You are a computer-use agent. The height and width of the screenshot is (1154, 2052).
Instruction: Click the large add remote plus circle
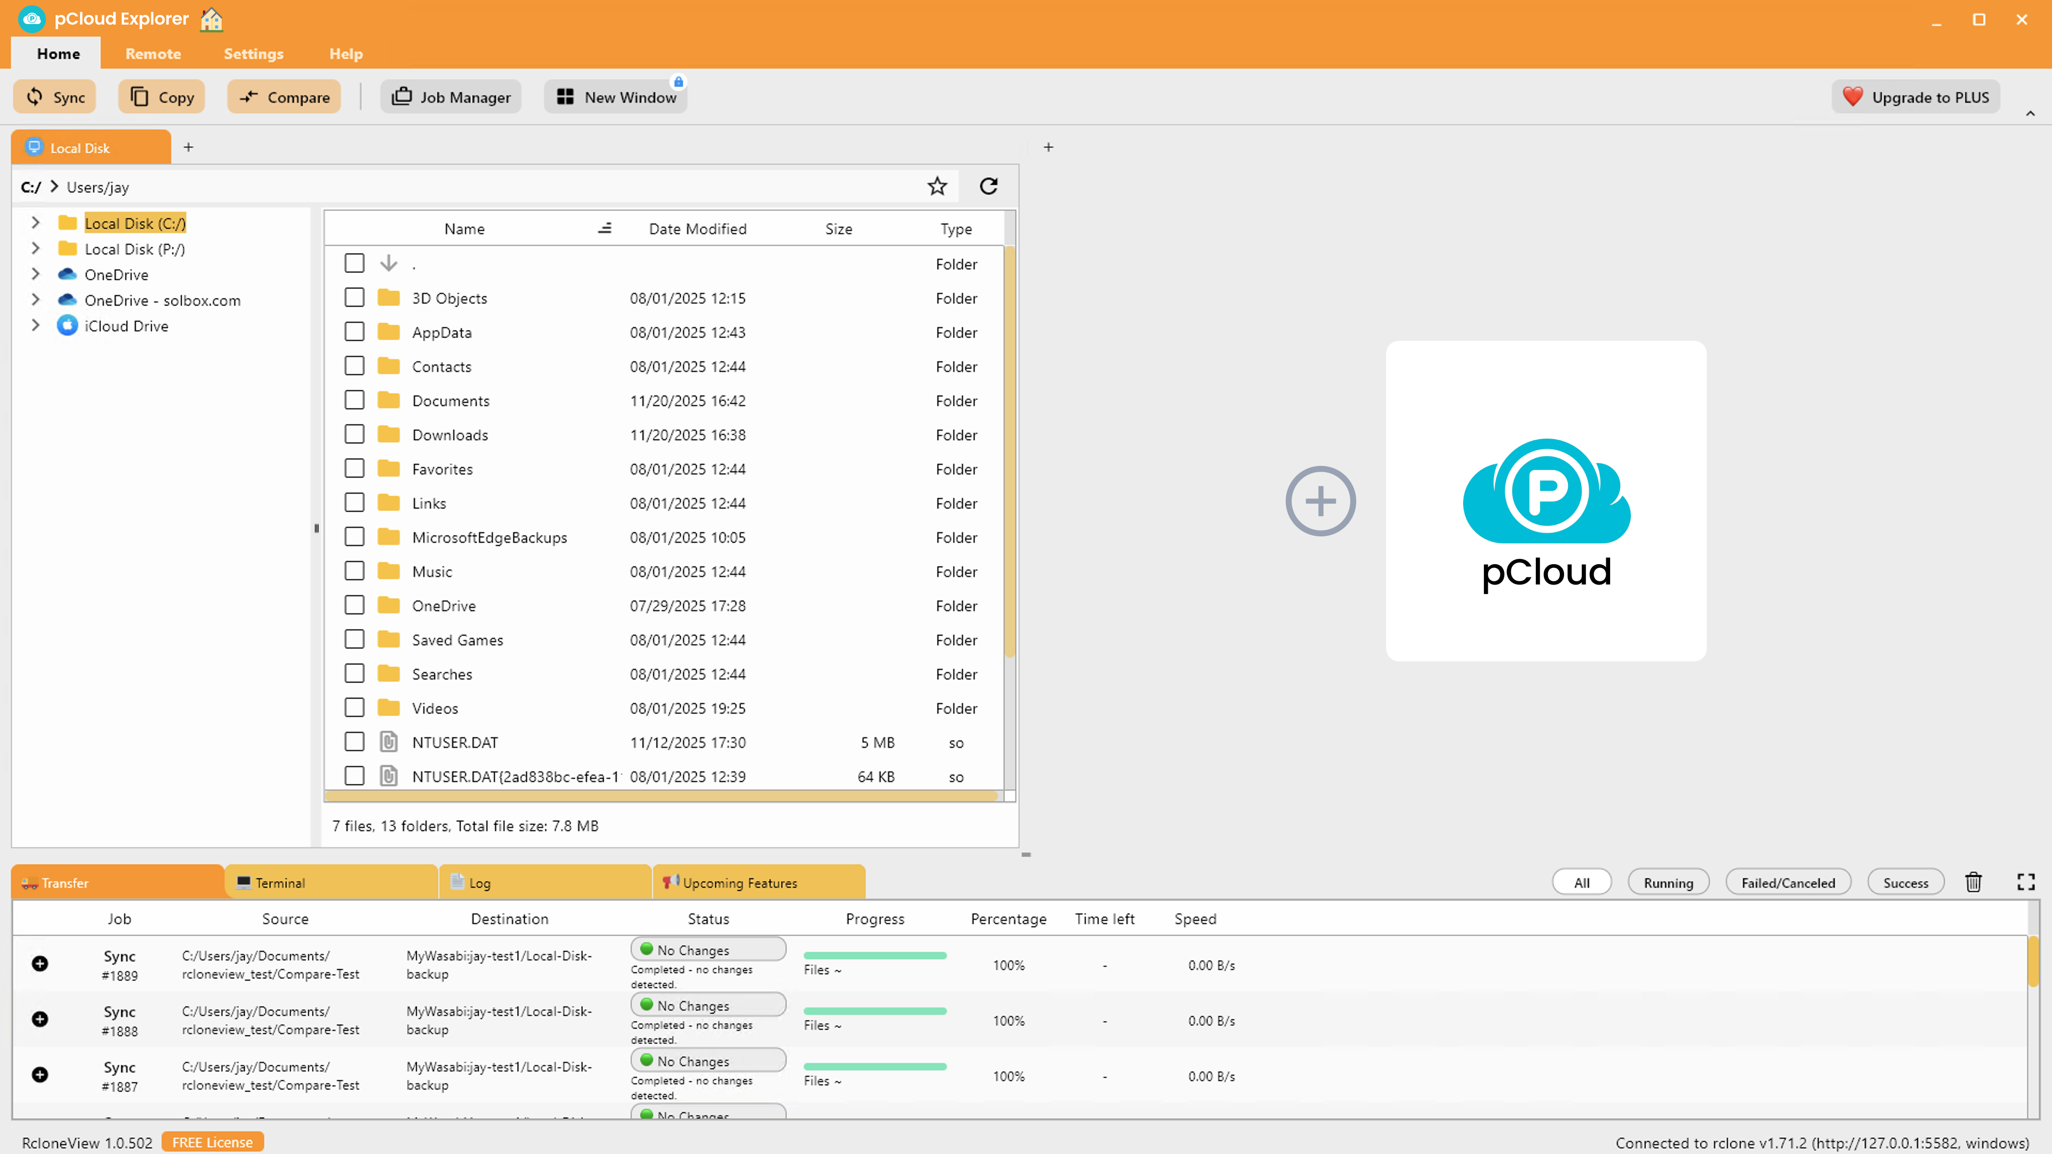1320,501
